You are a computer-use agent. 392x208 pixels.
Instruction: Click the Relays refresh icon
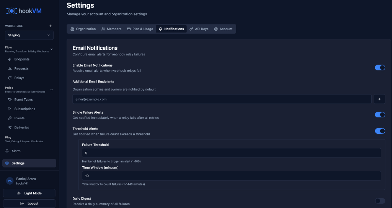coord(10,78)
